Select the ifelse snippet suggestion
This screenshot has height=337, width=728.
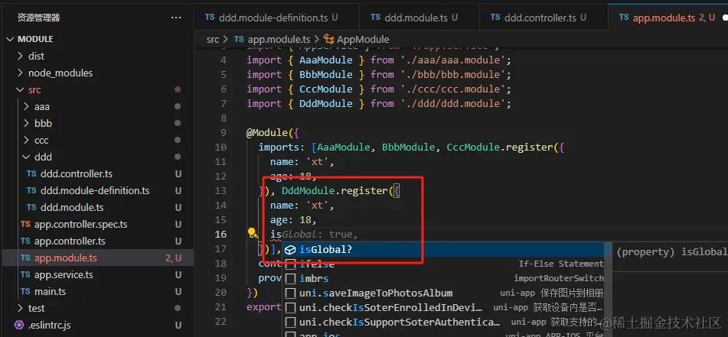click(443, 264)
